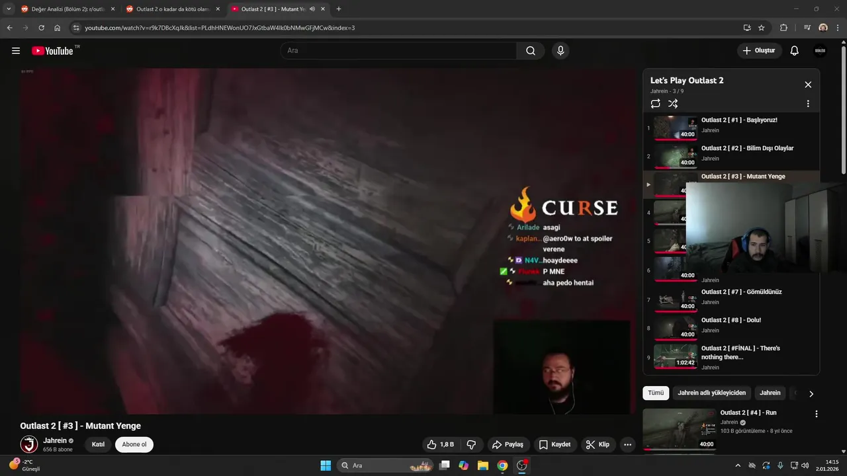Reload the page
This screenshot has width=847, height=476.
[x=41, y=28]
